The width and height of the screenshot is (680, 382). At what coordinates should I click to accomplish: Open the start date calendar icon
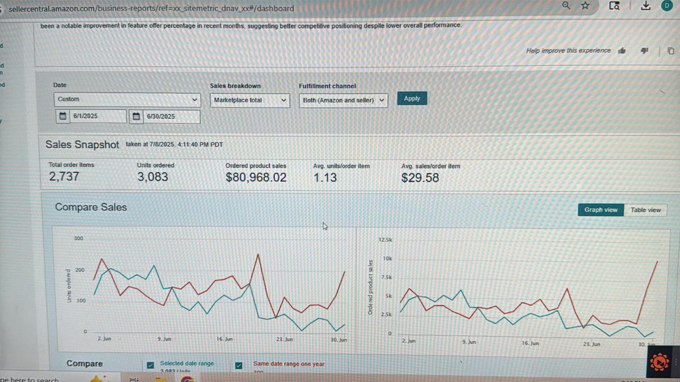coord(63,116)
